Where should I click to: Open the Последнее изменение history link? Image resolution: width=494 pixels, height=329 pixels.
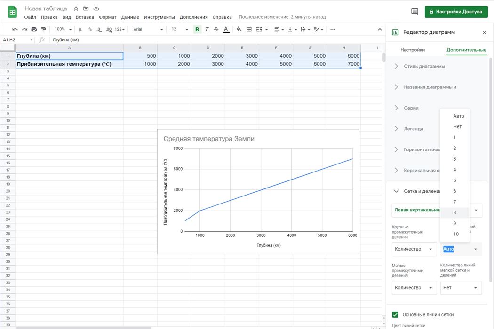282,17
